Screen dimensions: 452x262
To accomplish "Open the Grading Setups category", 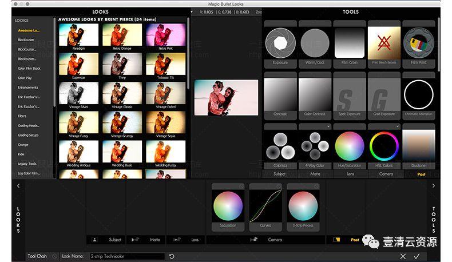I will click(28, 135).
